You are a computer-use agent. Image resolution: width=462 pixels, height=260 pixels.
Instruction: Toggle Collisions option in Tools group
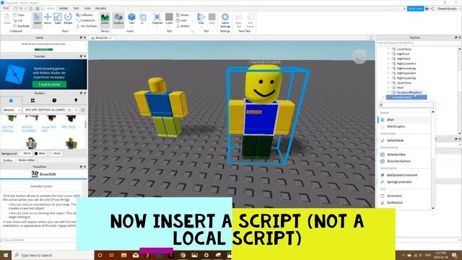point(84,14)
